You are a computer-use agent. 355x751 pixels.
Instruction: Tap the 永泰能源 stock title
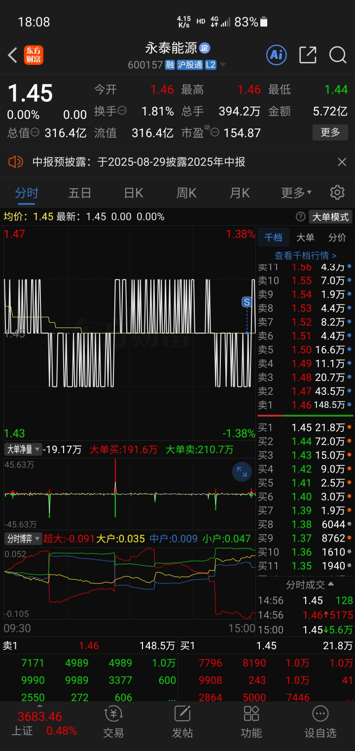click(171, 48)
